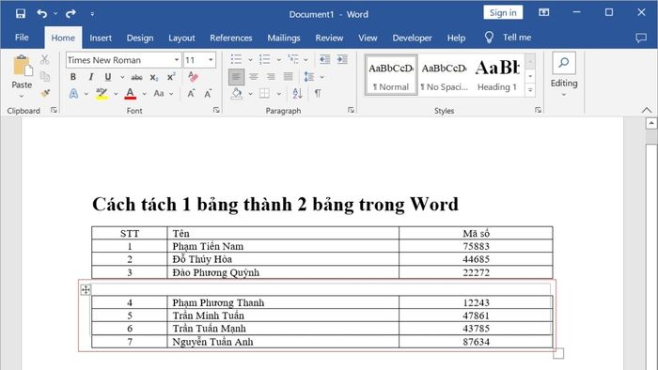Open the Comments speech bubble icon

pyautogui.click(x=641, y=38)
